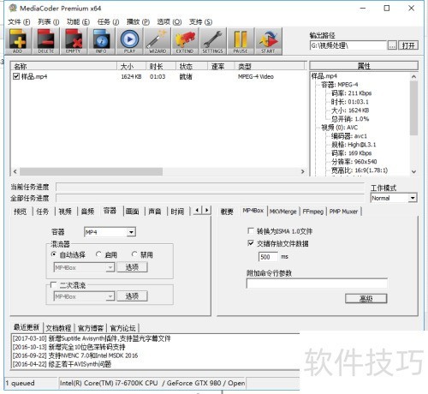Screen dimensions: 428x394
Task: Collapse the 容器: MPEG-4 tree node
Action: pyautogui.click(x=339, y=85)
